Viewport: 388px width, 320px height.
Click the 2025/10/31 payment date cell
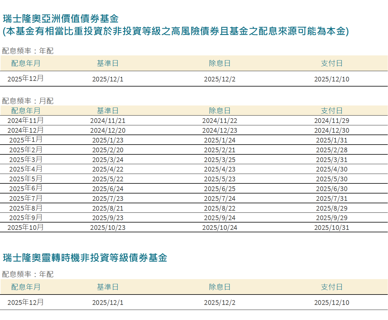pyautogui.click(x=332, y=228)
